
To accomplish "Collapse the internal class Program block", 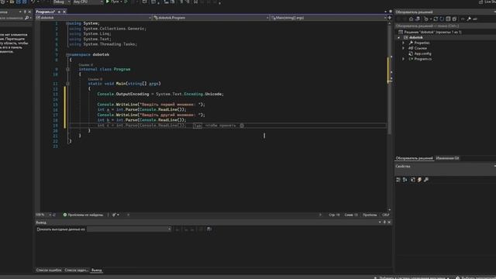I will click(67, 69).
